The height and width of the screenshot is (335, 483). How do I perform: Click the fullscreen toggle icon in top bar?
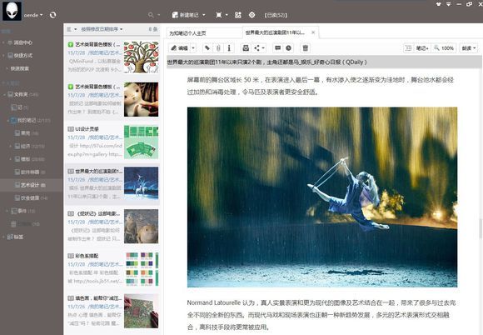tap(219, 15)
